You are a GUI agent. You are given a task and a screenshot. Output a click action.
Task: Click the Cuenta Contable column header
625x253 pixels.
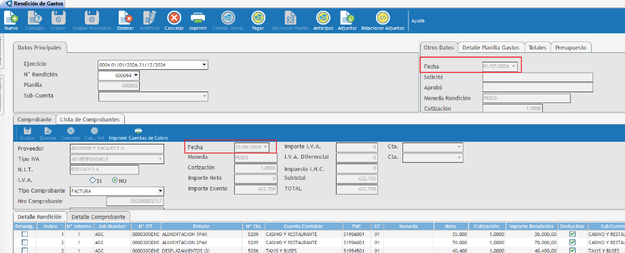[303, 226]
